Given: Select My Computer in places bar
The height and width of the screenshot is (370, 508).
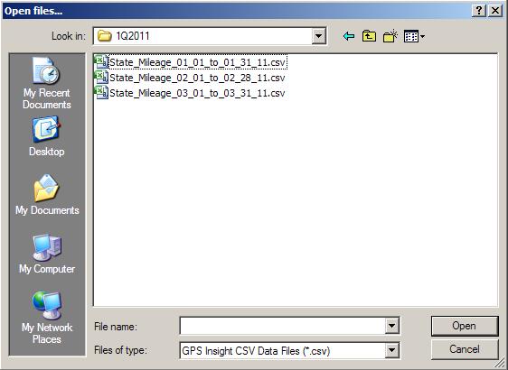Looking at the screenshot, I should [47, 254].
